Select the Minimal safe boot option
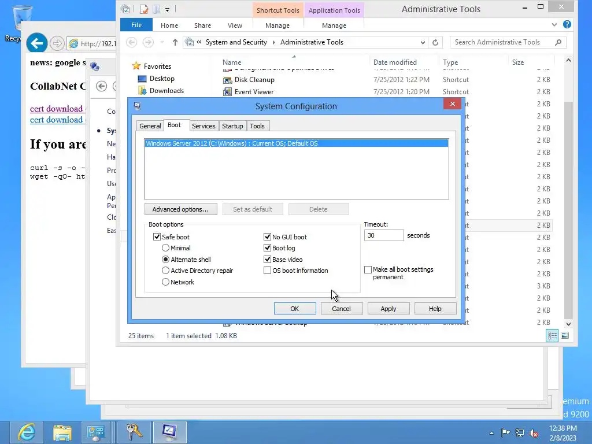The image size is (592, 444). 165,248
